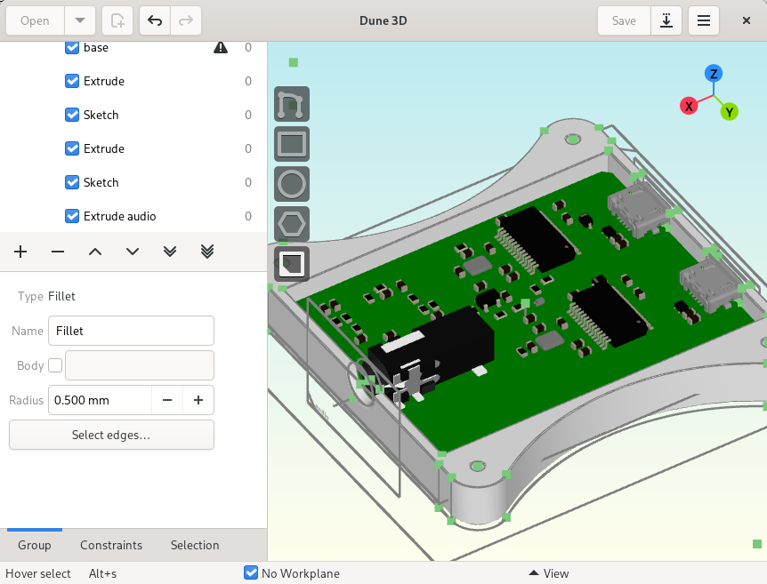Viewport: 767px width, 584px height.
Task: Click the undo arrow icon
Action: pyautogui.click(x=155, y=20)
